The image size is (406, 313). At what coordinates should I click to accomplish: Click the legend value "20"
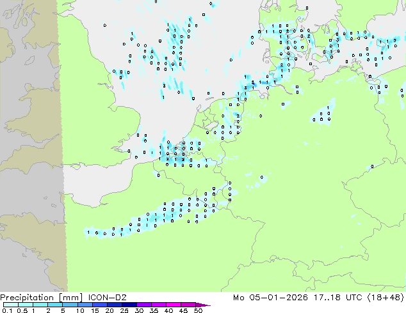[110, 310]
